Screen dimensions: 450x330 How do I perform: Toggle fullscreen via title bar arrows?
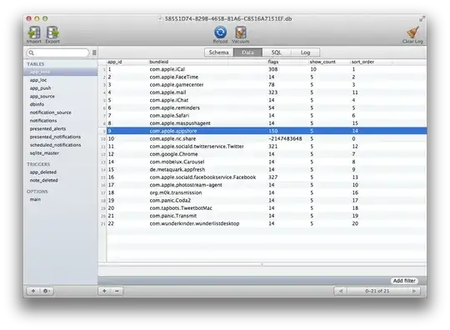click(x=422, y=19)
